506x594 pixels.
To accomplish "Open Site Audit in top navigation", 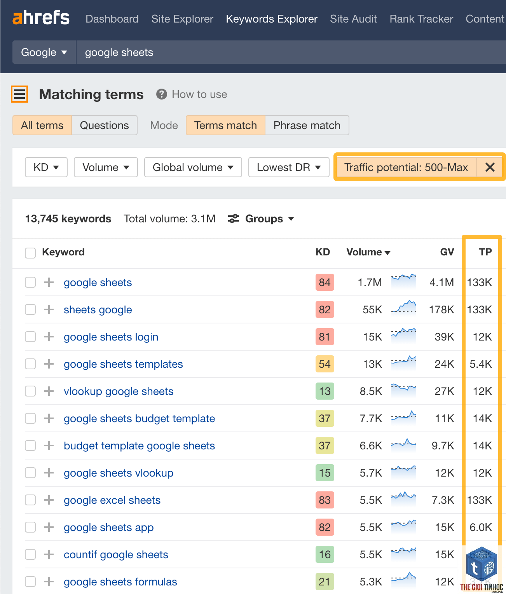I will coord(353,19).
